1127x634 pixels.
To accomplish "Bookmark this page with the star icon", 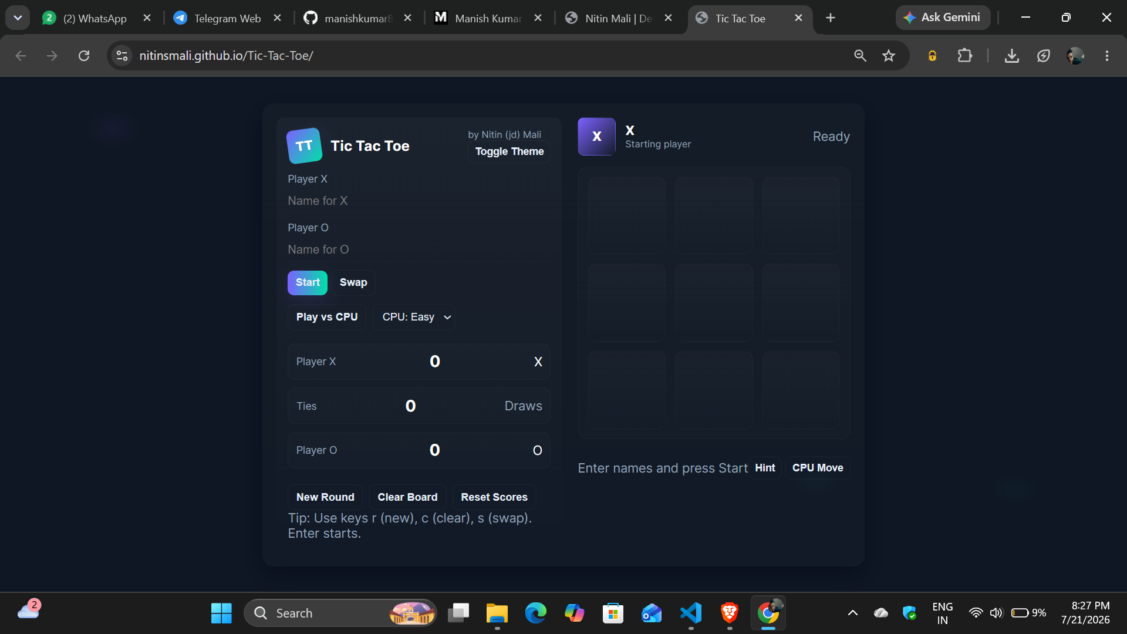I will 889,56.
